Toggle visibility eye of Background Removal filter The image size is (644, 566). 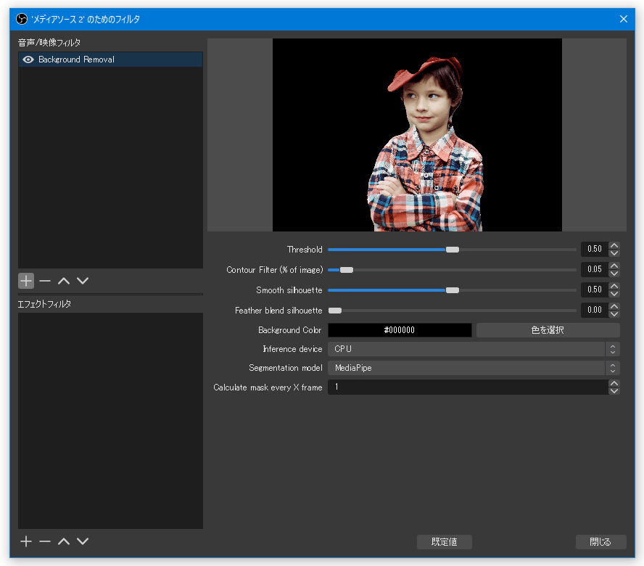point(28,60)
